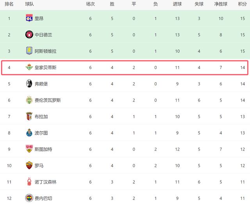The height and width of the screenshot is (206, 250).
Task: Click the Freiburg team logo
Action: point(29,84)
